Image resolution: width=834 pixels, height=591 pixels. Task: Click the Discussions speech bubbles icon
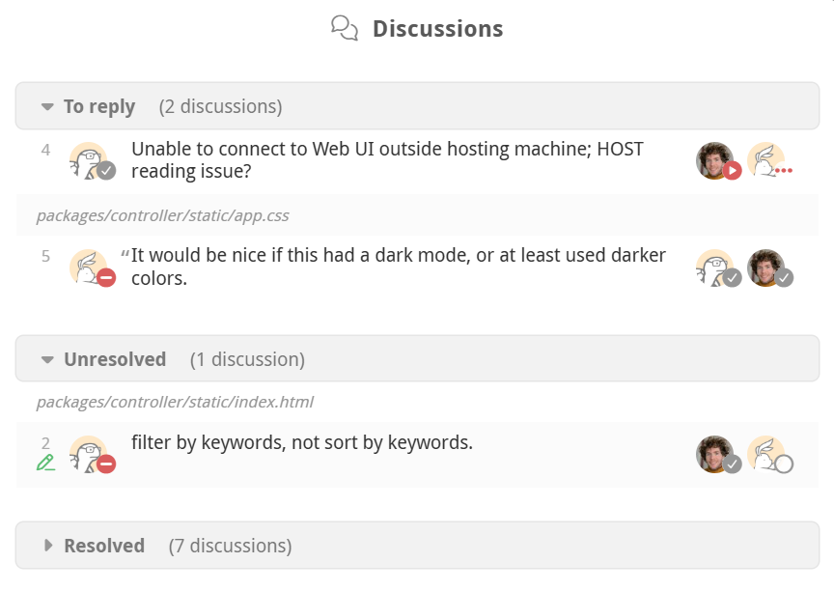pos(345,28)
